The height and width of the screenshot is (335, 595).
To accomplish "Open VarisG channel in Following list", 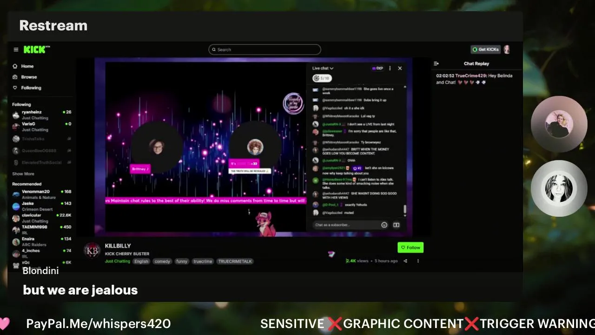I will (x=42, y=127).
